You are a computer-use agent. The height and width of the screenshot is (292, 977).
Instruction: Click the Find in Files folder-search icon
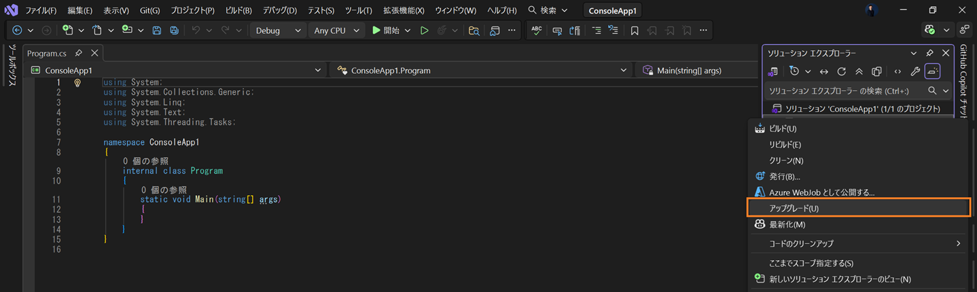474,30
